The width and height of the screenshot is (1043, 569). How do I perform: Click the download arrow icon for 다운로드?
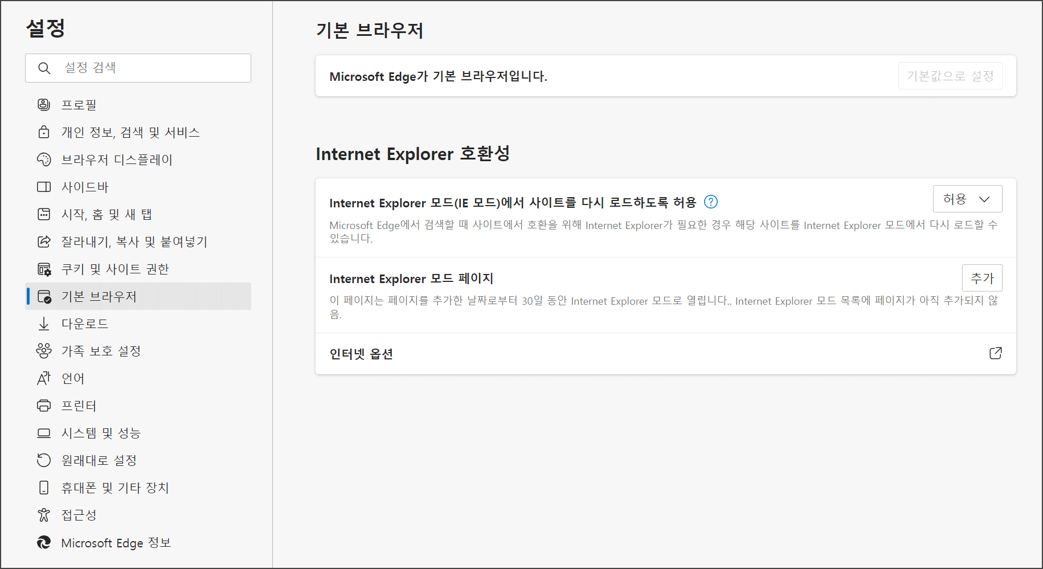pos(44,324)
